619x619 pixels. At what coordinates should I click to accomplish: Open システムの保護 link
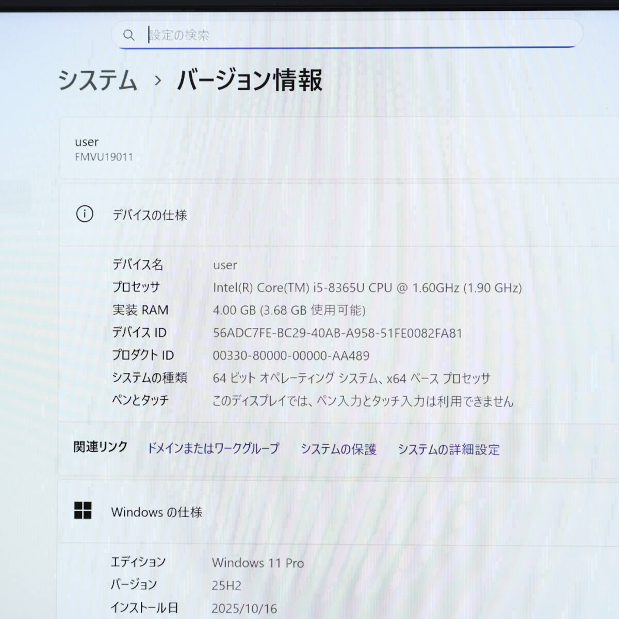[x=338, y=449]
